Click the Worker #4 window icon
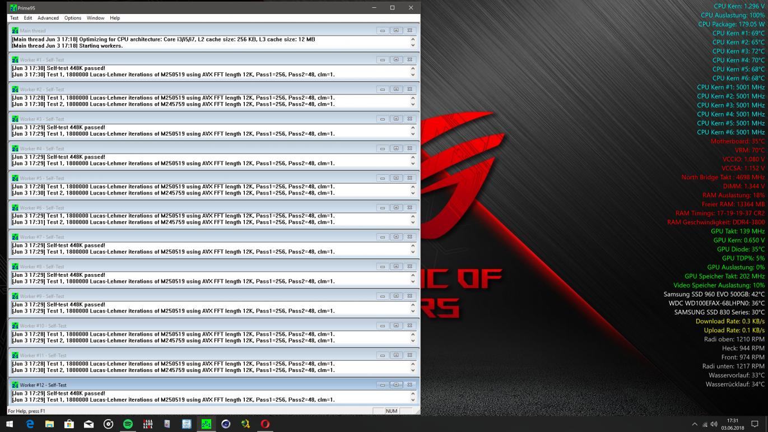Image resolution: width=768 pixels, height=432 pixels. click(15, 148)
